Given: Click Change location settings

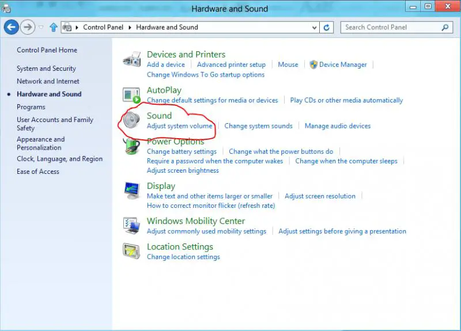Looking at the screenshot, I should tap(183, 257).
